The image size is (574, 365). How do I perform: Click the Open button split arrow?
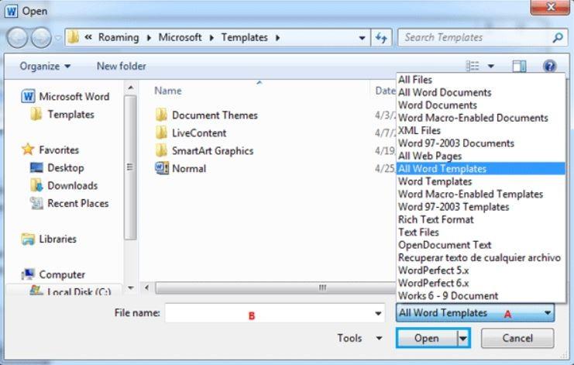pos(462,339)
